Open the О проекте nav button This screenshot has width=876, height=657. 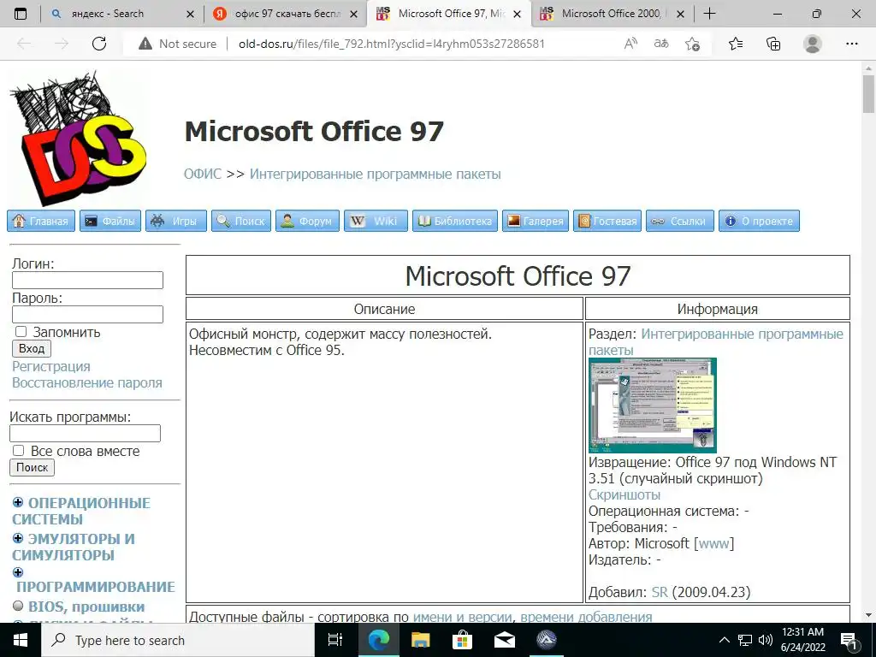(x=760, y=221)
